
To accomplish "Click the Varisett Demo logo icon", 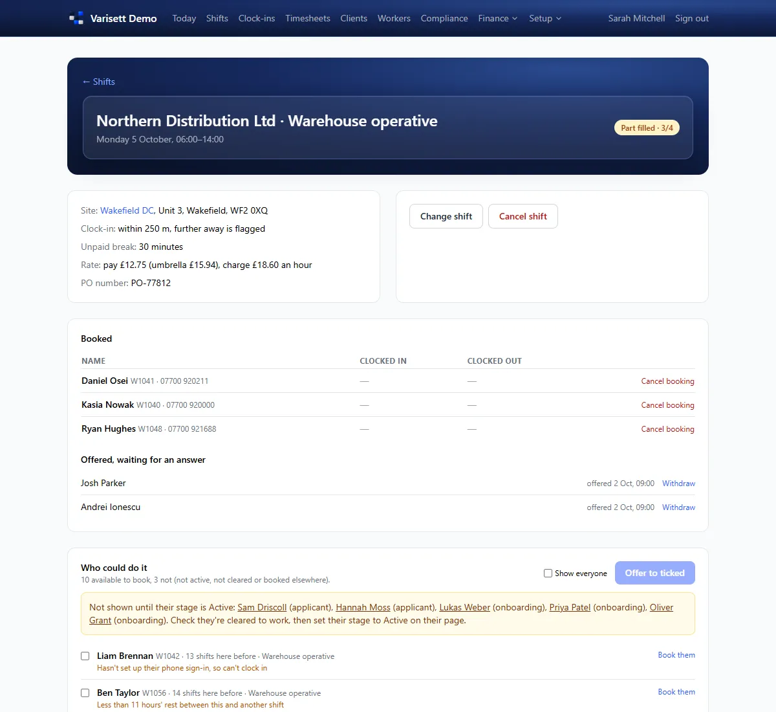I will tap(76, 18).
